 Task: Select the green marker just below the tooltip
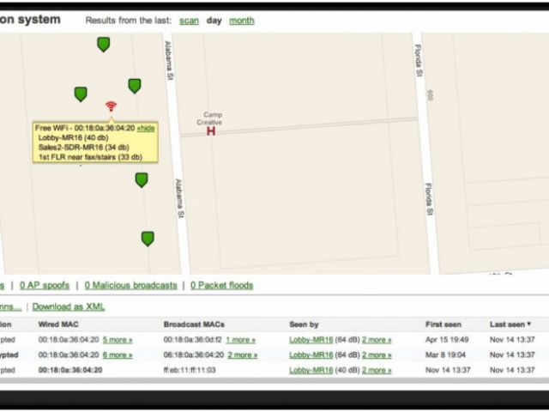(x=141, y=179)
